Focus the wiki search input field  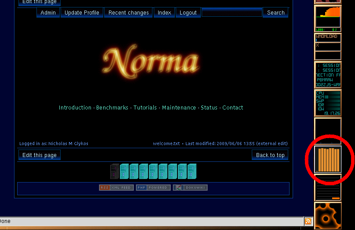(x=232, y=13)
